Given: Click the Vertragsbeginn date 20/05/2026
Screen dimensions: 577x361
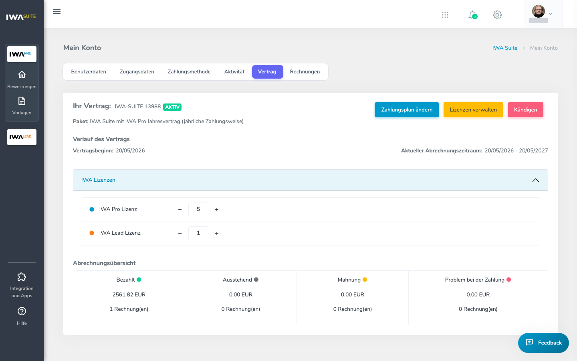Looking at the screenshot, I should 130,151.
